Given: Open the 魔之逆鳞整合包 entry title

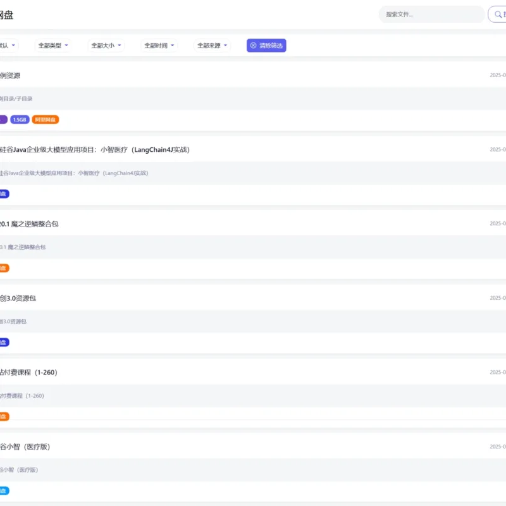Looking at the screenshot, I should point(29,224).
